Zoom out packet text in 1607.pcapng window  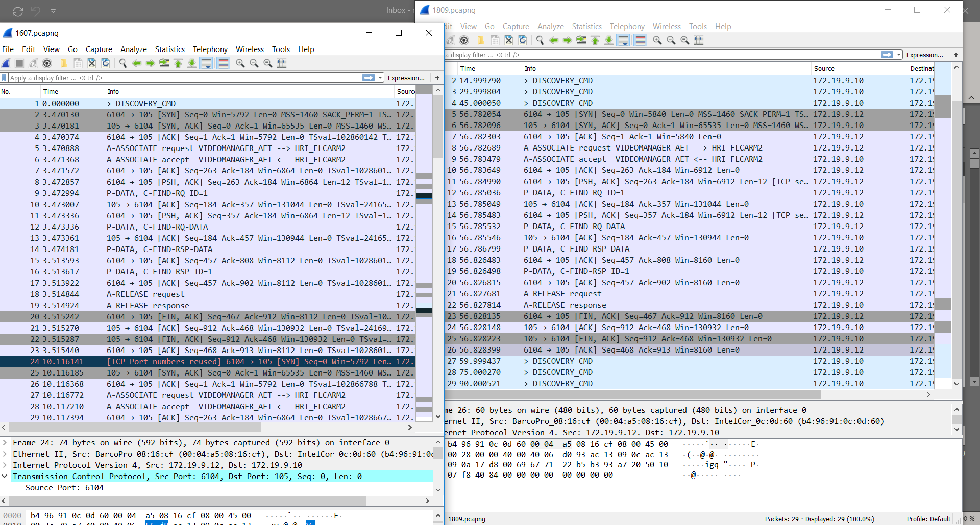tap(254, 63)
